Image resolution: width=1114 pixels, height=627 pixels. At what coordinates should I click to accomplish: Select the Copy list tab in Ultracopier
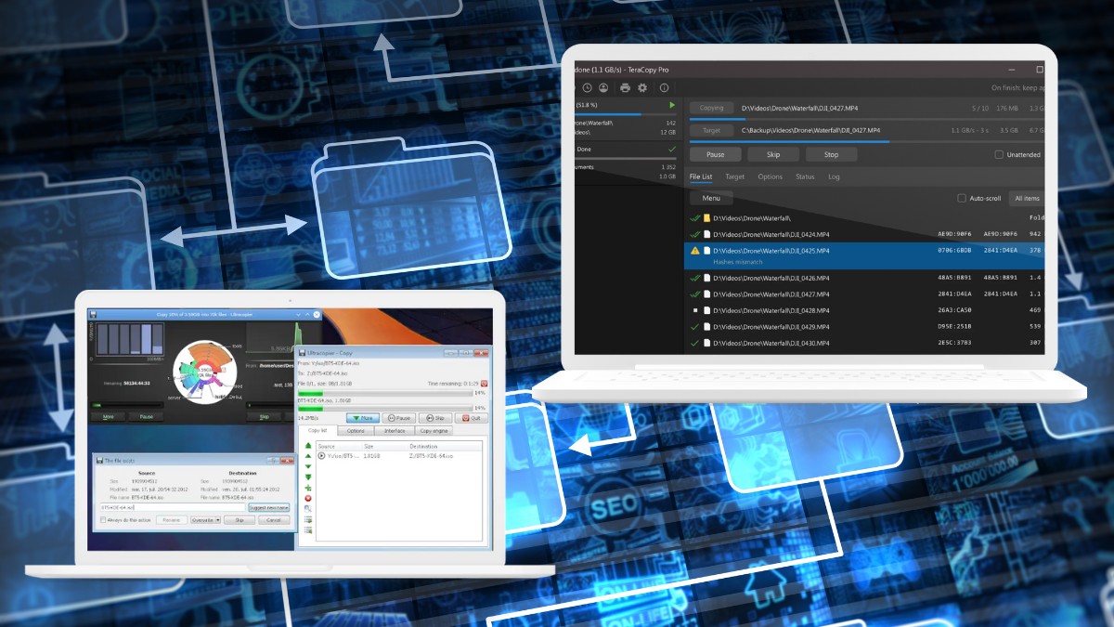[317, 430]
